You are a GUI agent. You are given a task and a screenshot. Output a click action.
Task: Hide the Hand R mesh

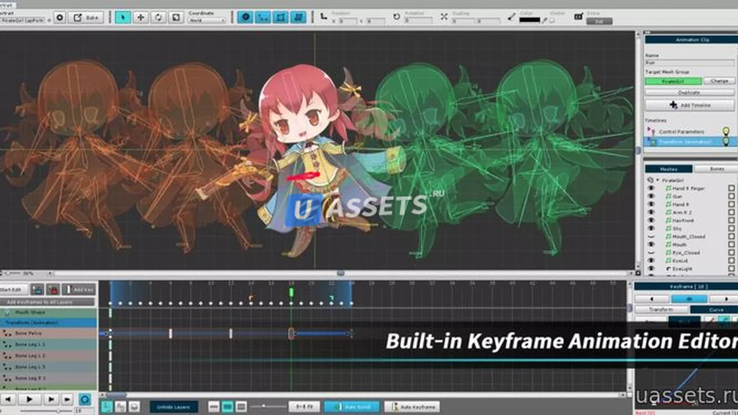[x=651, y=205]
